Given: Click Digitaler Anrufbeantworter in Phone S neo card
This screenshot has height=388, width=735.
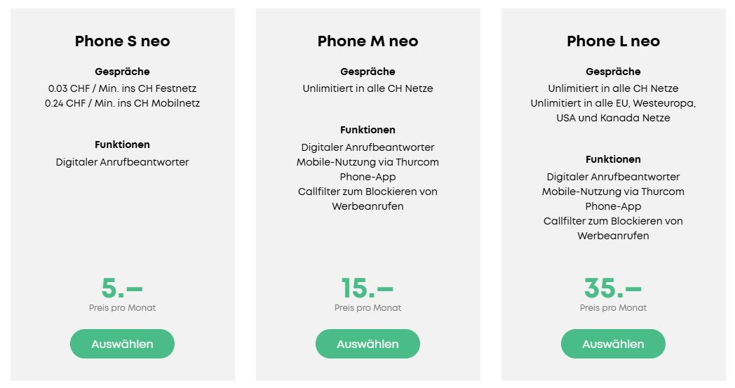Looking at the screenshot, I should tap(122, 162).
